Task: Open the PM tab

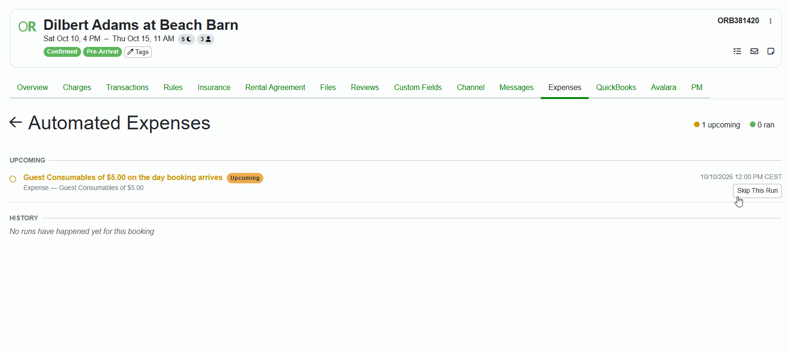Action: pos(696,87)
